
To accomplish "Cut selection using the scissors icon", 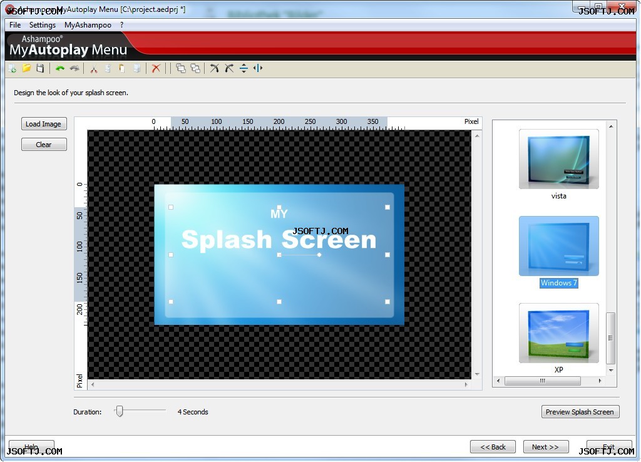I will pos(94,68).
